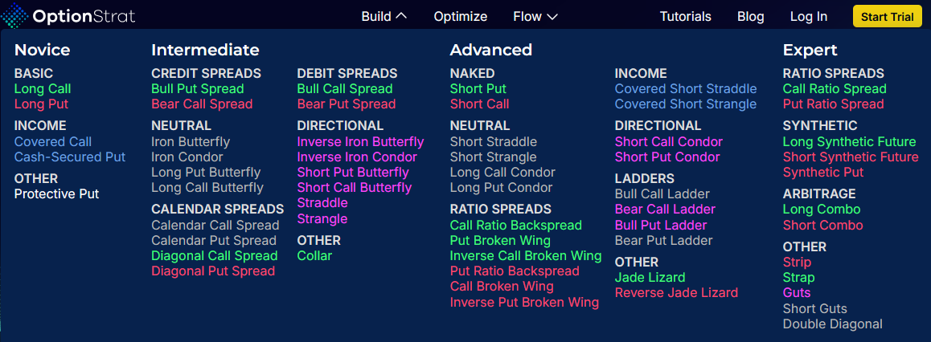Screen dimensions: 931x342
Task: Pick the Diagonal Call Spread strategy
Action: pos(215,256)
